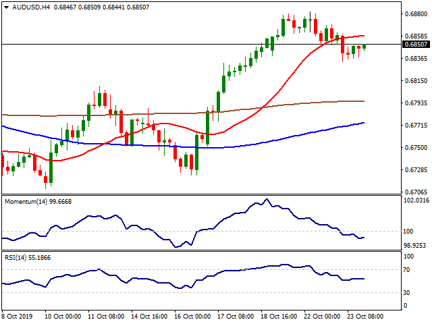Click the 0.68800 price axis label
The height and width of the screenshot is (324, 432).
(416, 13)
